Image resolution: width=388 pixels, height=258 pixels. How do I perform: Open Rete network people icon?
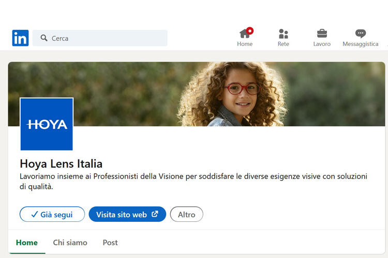[x=283, y=34]
